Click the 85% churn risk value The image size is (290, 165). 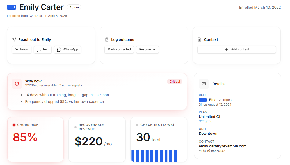coord(25,137)
